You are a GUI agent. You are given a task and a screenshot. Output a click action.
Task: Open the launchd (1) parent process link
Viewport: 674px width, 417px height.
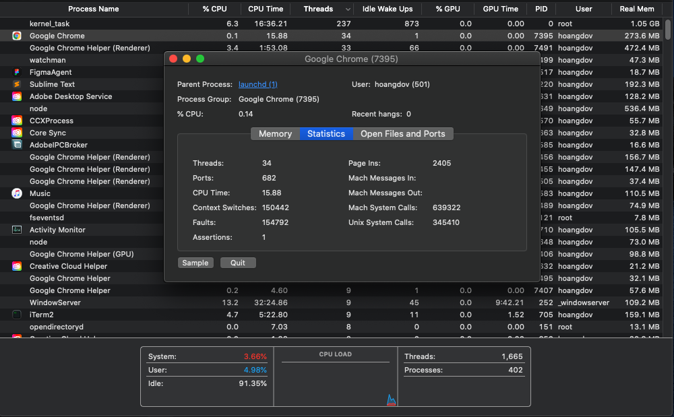click(x=258, y=84)
